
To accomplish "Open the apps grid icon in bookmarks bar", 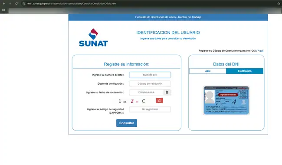I will tap(3, 10).
